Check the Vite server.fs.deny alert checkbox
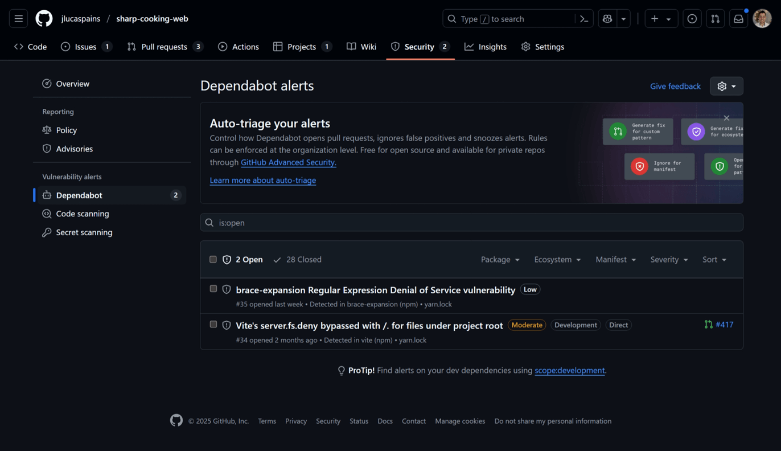Screen dimensions: 781x451 [x=213, y=325]
